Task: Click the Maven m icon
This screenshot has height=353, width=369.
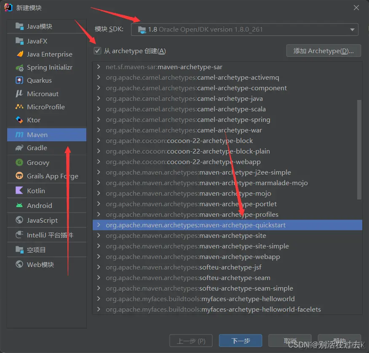Action: 19,135
